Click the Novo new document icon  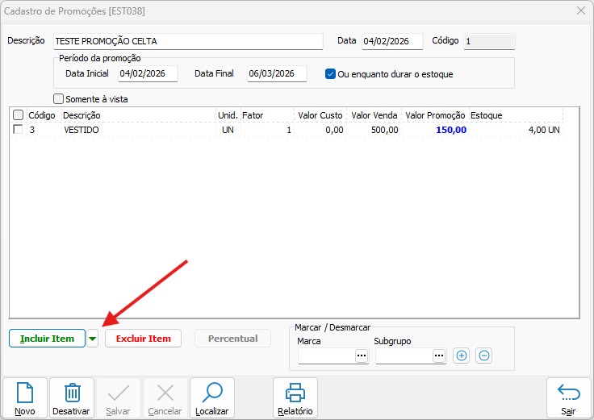point(25,393)
